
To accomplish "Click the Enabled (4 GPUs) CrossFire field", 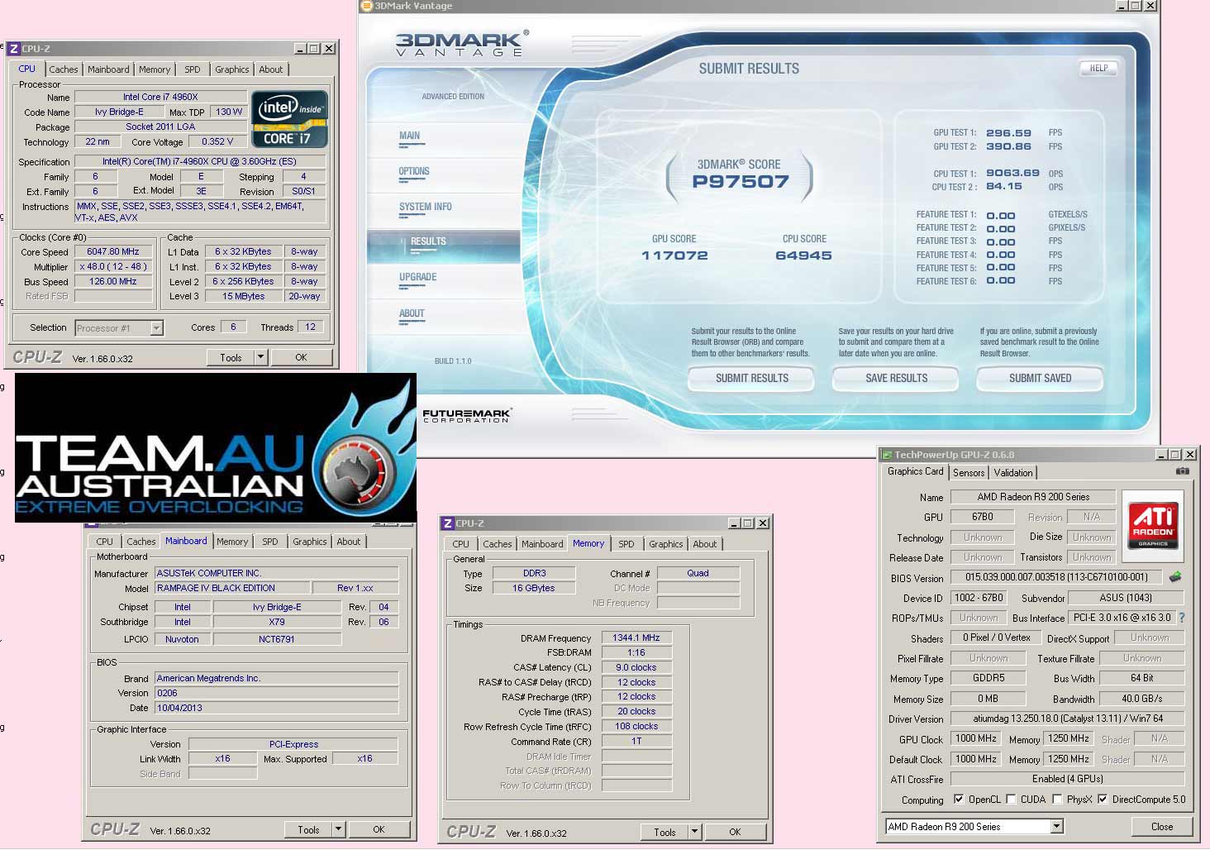I will (x=1068, y=779).
